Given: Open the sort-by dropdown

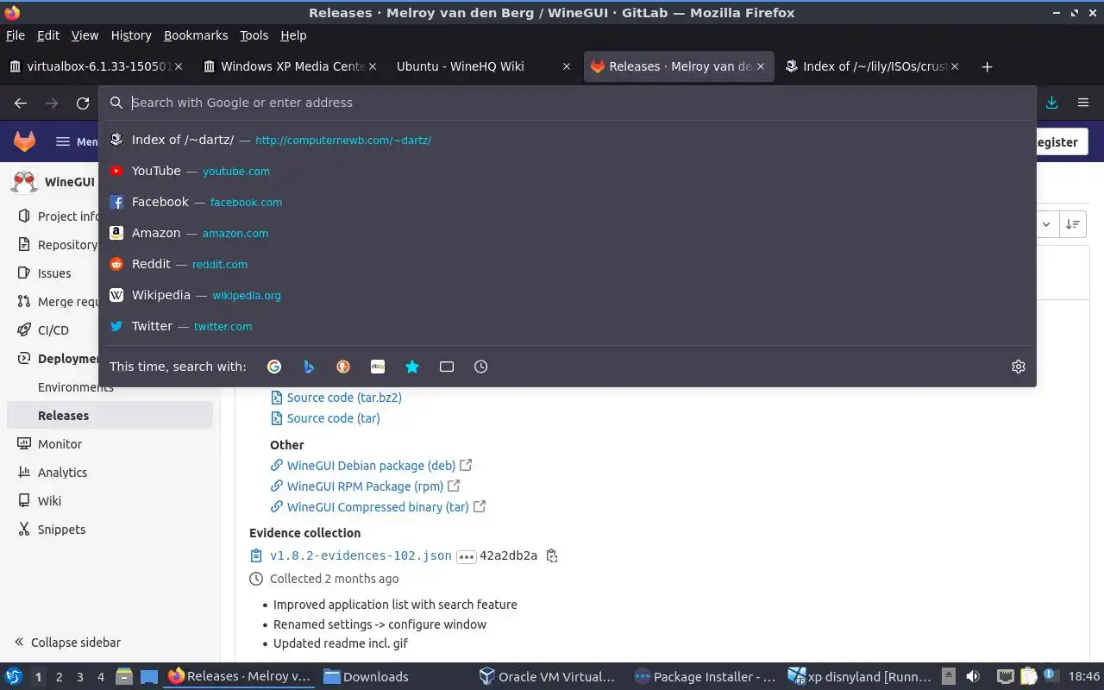Looking at the screenshot, I should (x=1045, y=224).
